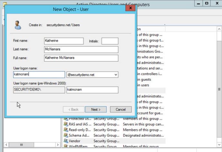
Task: Click the vertical scrollbar down arrow
Action: click(219, 145)
